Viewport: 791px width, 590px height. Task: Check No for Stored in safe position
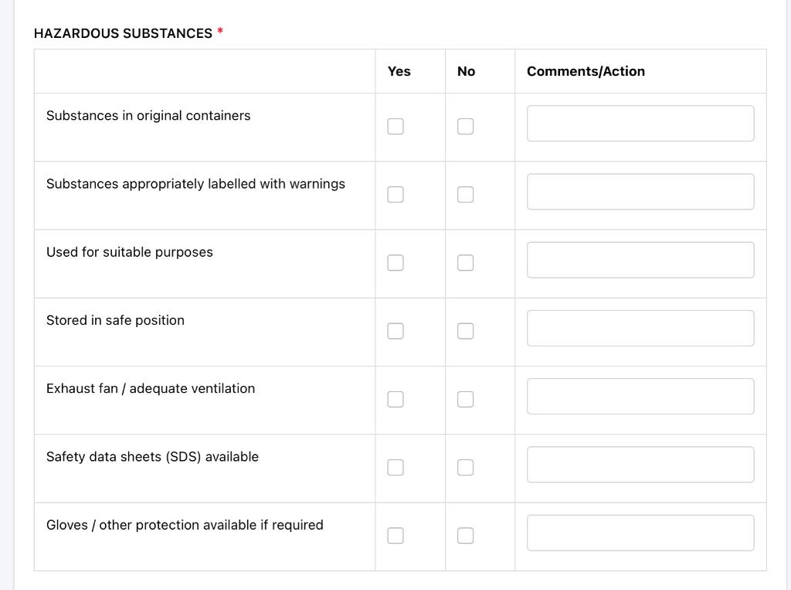coord(465,331)
